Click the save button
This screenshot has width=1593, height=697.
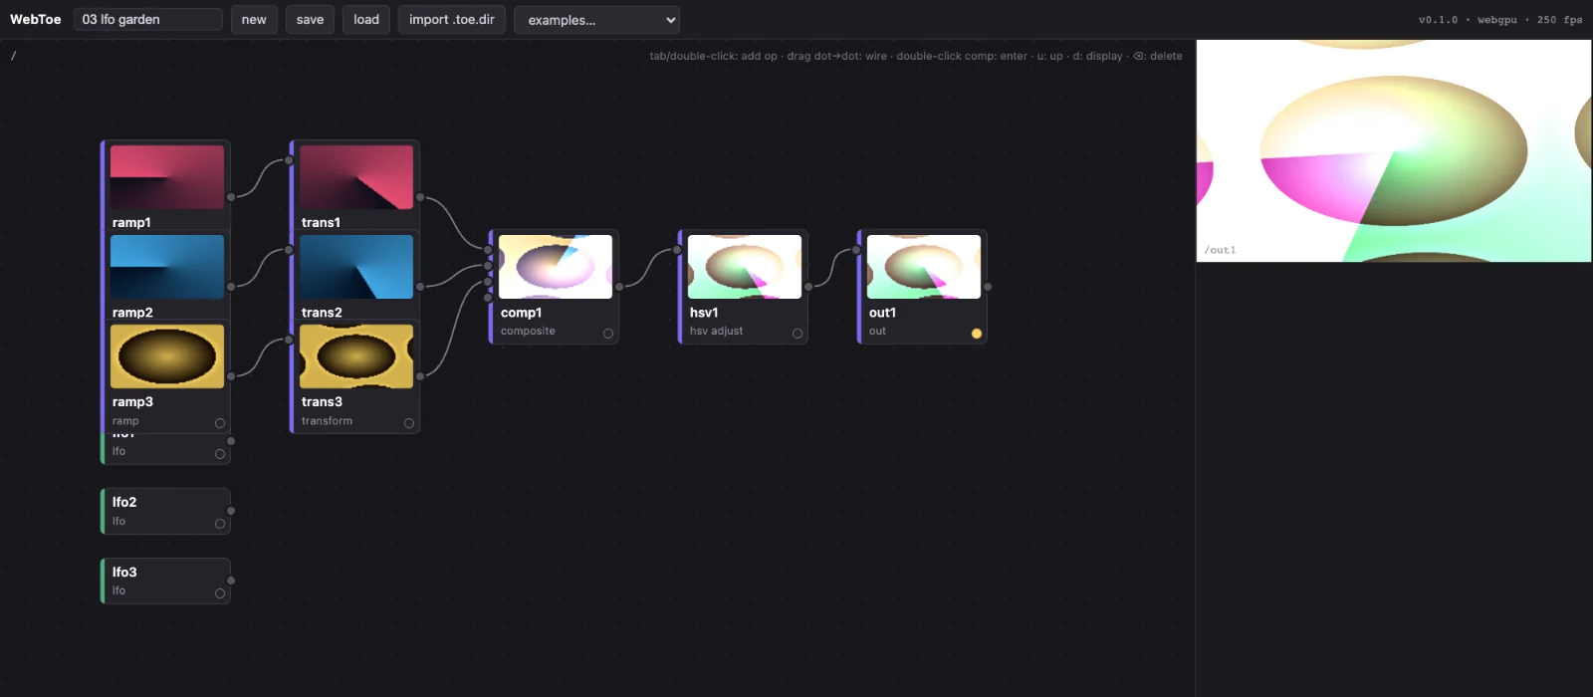[x=310, y=20]
